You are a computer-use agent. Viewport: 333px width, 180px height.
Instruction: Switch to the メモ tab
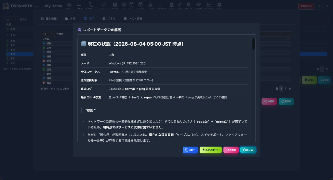pyautogui.click(x=70, y=18)
